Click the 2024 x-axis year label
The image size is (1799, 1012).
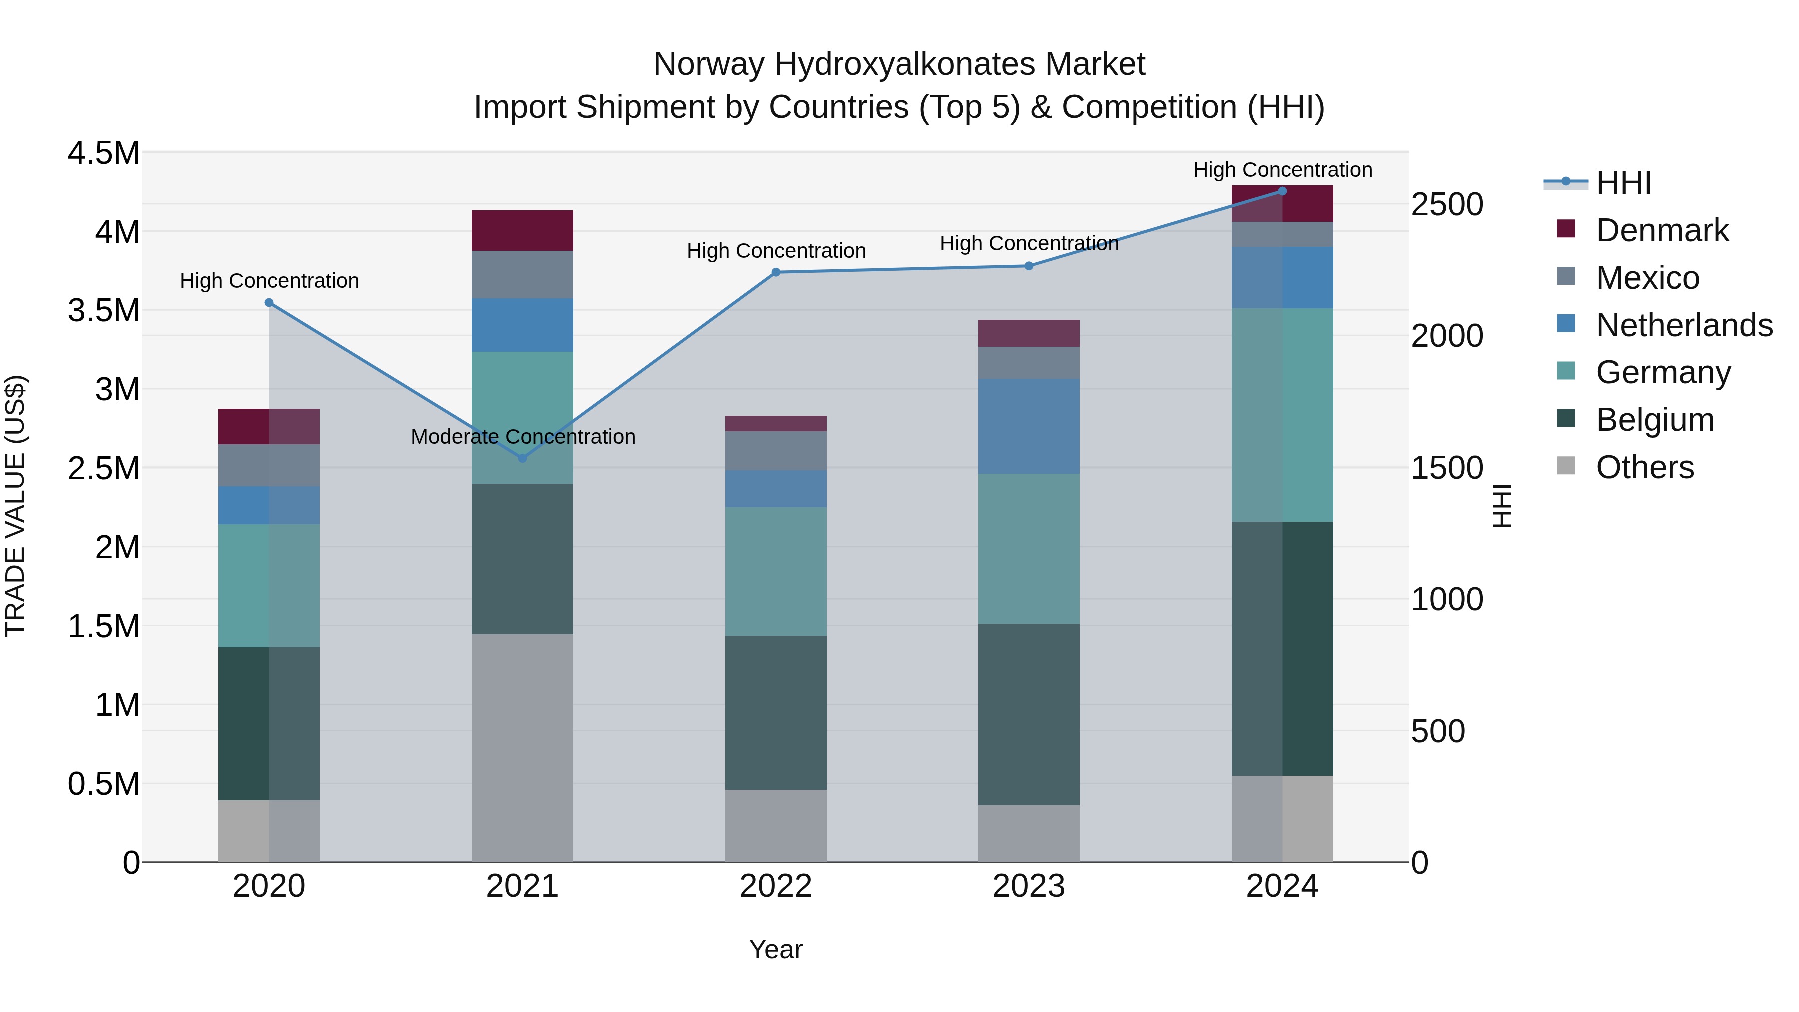coord(1282,886)
